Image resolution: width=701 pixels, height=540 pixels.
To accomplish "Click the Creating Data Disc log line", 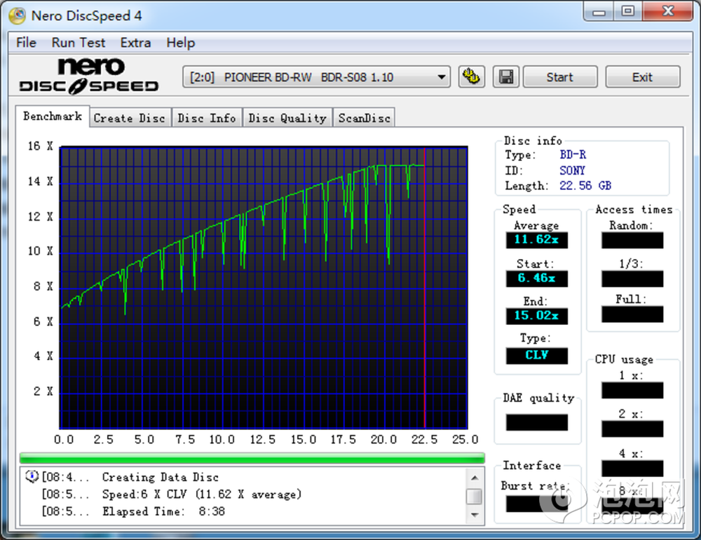I will 160,477.
